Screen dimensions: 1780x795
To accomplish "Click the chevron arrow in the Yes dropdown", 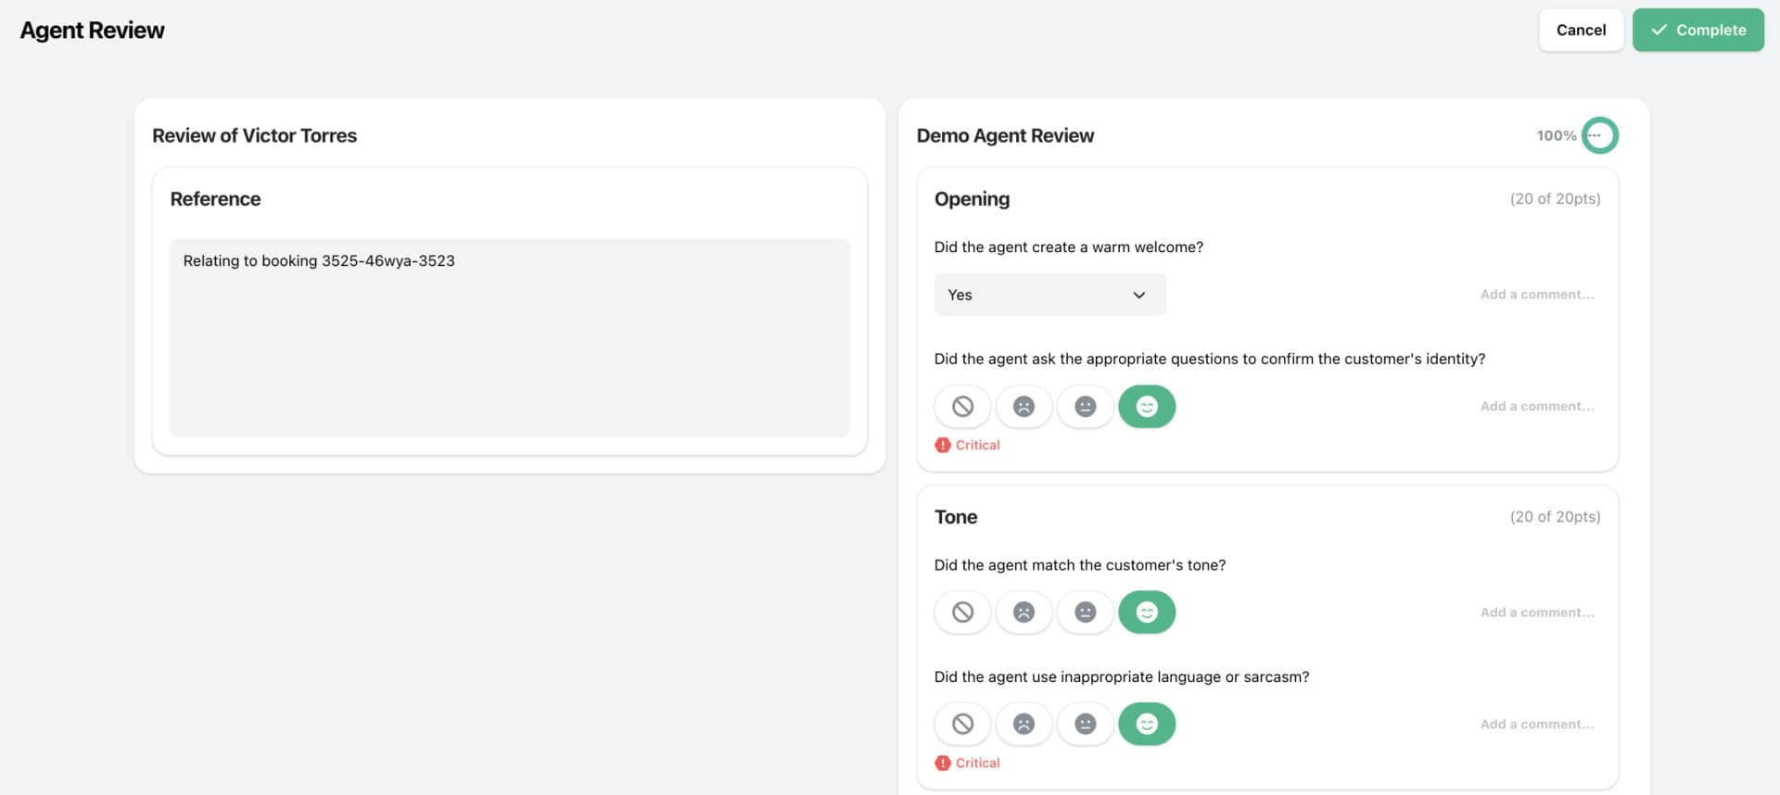I will [1138, 296].
